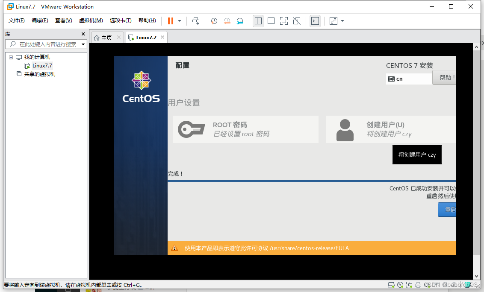
Task: Close the Linux7.7 tab
Action: pyautogui.click(x=162, y=37)
